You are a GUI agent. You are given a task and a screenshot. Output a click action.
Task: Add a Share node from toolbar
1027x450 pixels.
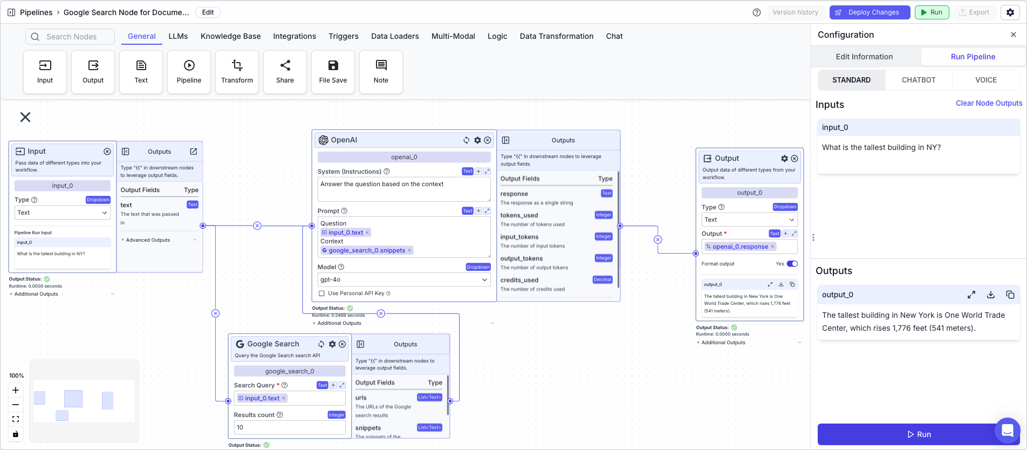coord(285,72)
